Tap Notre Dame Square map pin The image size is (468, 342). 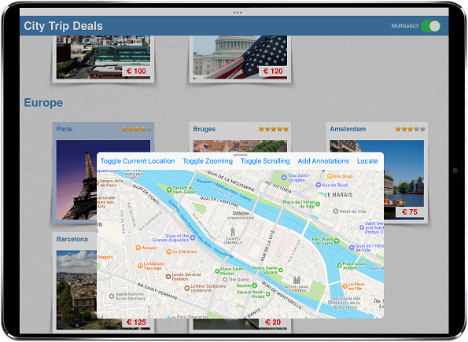(281, 270)
